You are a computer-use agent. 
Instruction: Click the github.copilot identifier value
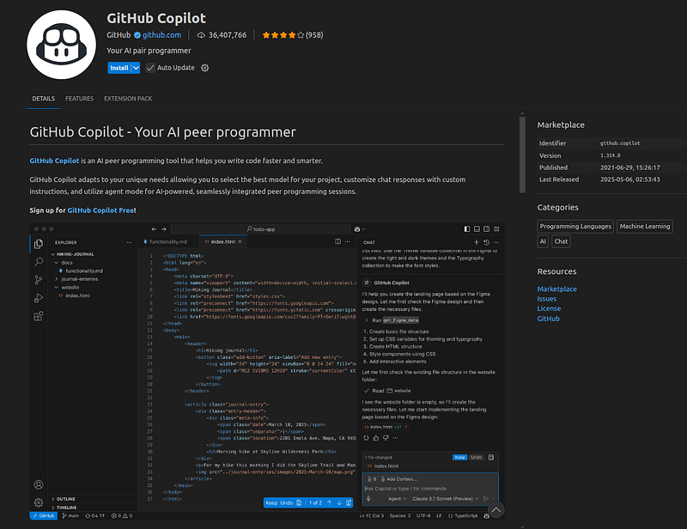tap(620, 143)
